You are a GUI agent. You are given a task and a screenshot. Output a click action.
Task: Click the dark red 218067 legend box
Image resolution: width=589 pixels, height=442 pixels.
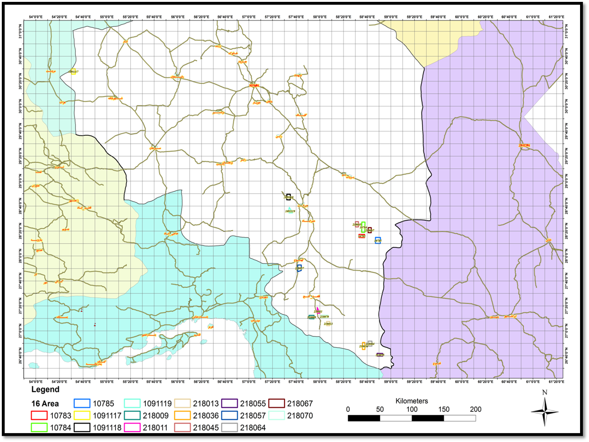pos(276,403)
